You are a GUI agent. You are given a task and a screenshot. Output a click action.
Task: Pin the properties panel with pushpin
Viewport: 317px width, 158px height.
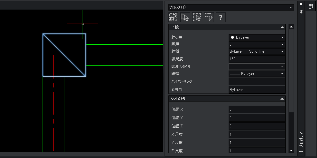point(301,12)
